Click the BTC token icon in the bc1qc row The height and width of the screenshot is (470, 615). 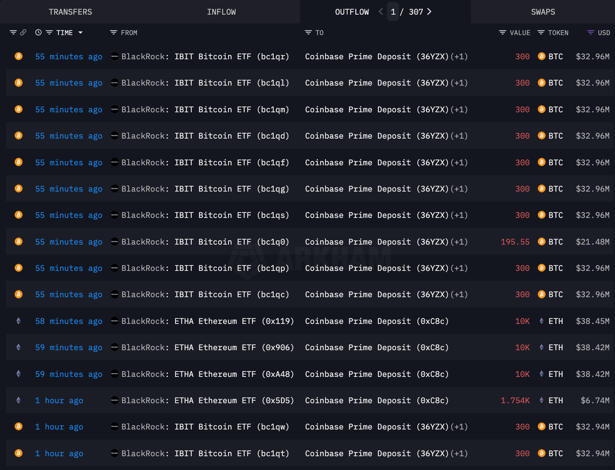point(542,294)
